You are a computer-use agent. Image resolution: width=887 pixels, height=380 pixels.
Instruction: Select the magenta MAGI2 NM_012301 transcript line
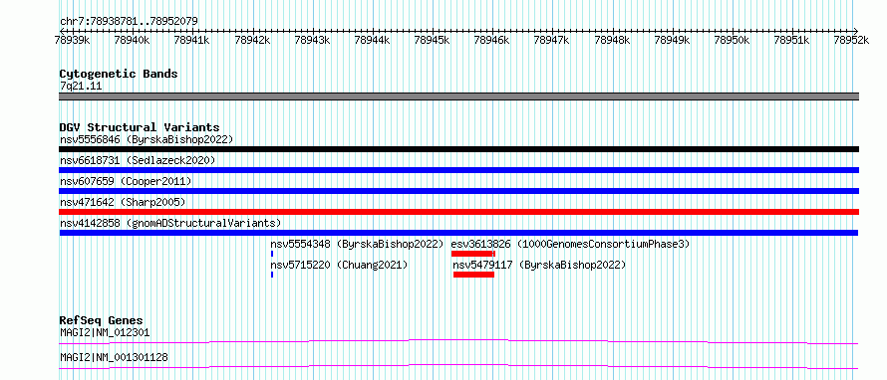coord(458,341)
